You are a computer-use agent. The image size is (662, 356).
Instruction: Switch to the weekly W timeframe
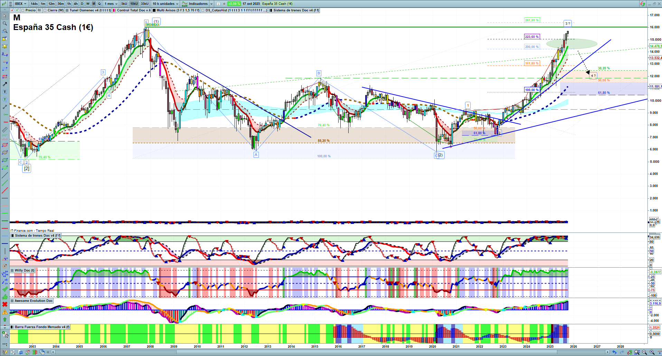click(88, 4)
